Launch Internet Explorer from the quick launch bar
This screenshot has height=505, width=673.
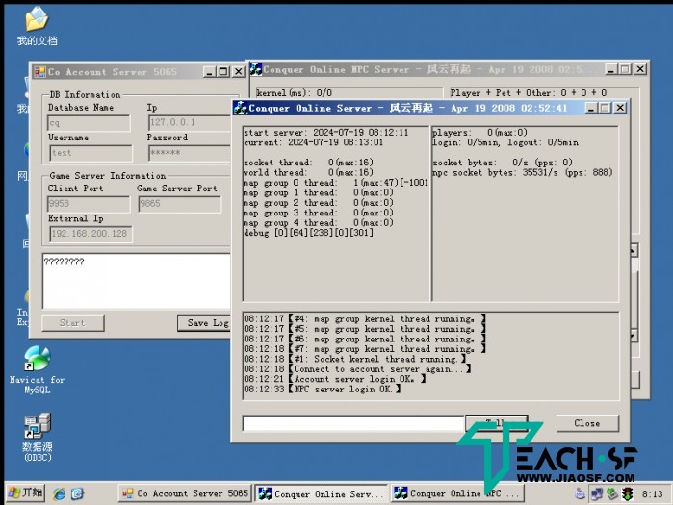click(60, 493)
